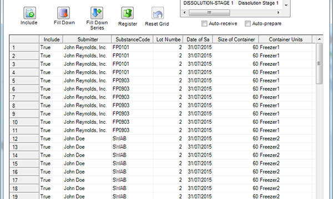Click SWAB cell in row 18

coord(132,188)
